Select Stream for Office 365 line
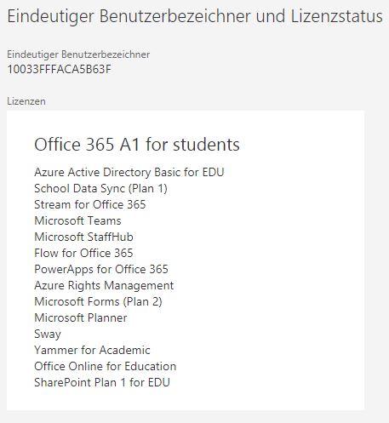 click(x=90, y=204)
